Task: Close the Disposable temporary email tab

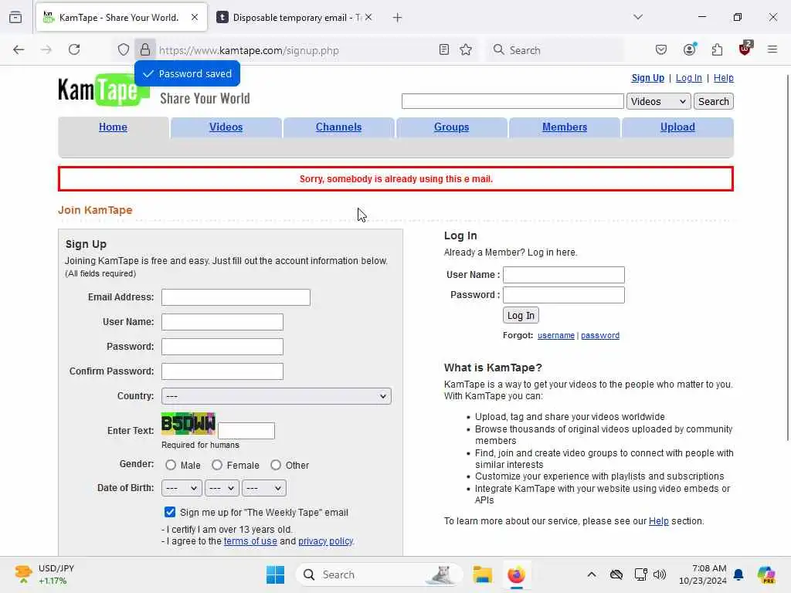Action: pos(368,17)
